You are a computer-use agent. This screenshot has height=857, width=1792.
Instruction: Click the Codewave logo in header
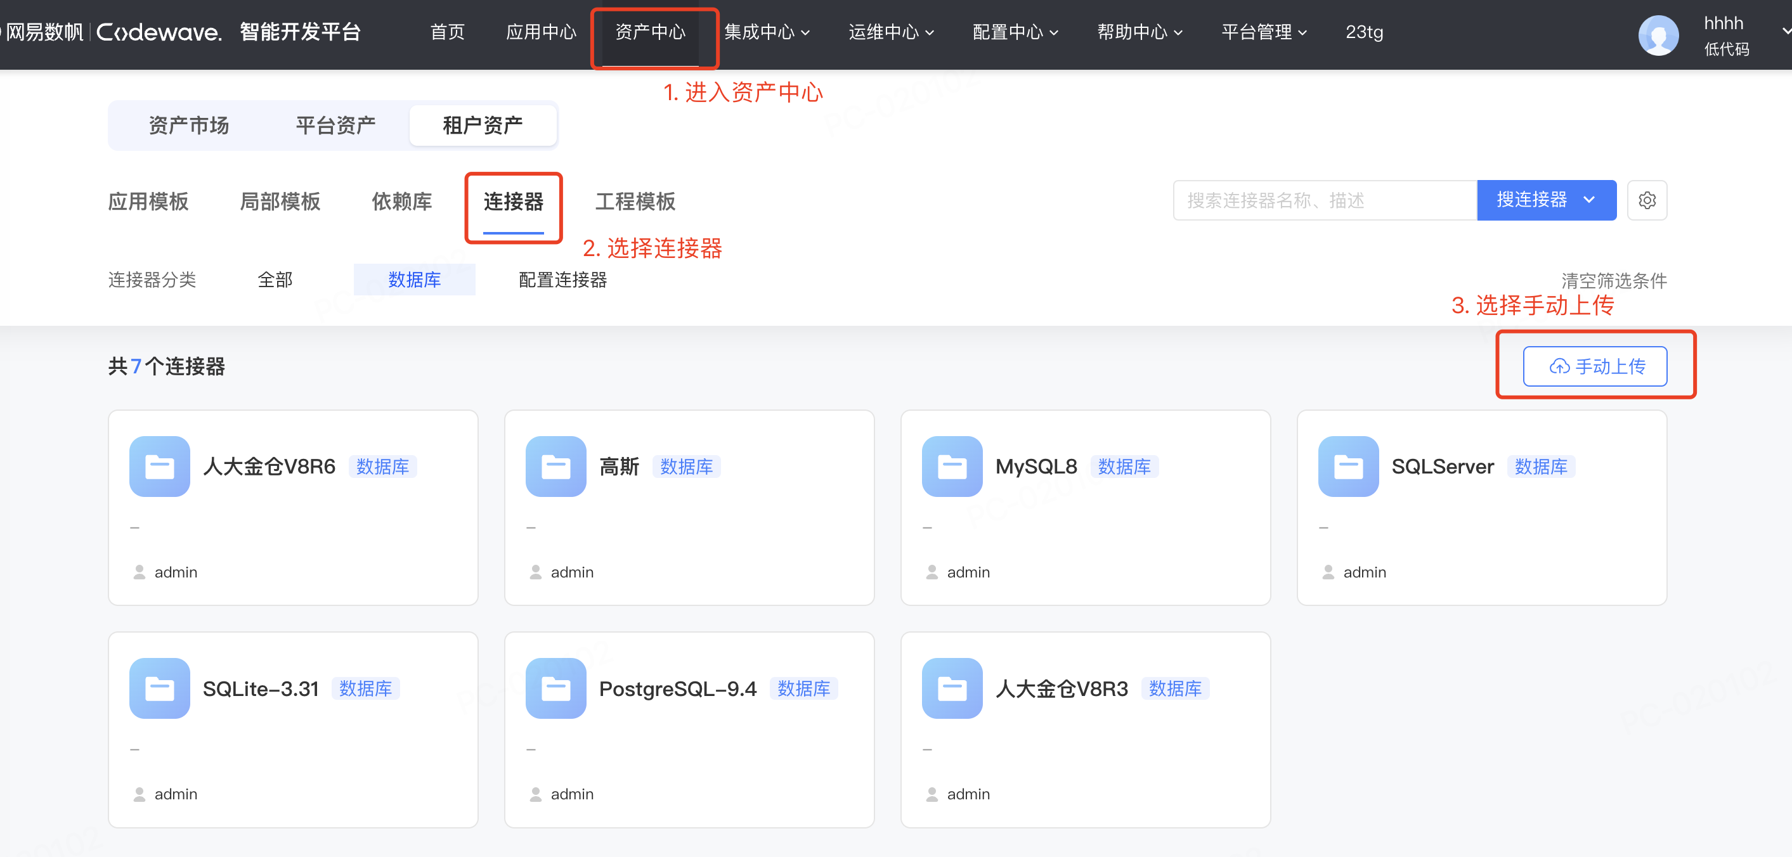(159, 32)
